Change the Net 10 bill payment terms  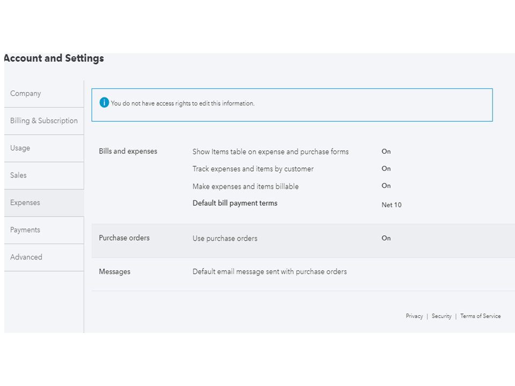tap(392, 205)
